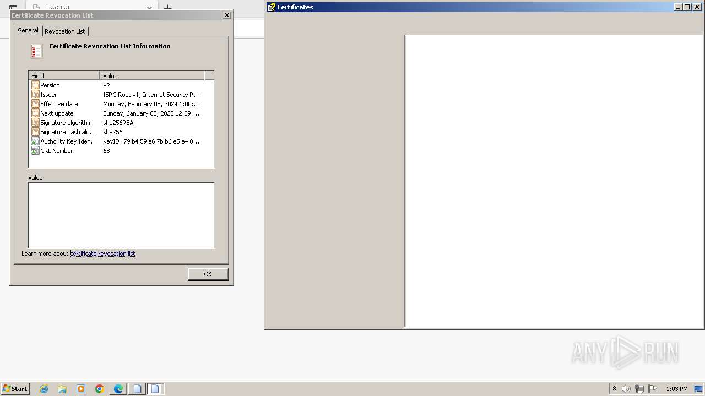Screen dimensions: 705x396
Task: Click the Authority Key Identifier icon
Action: point(35,141)
